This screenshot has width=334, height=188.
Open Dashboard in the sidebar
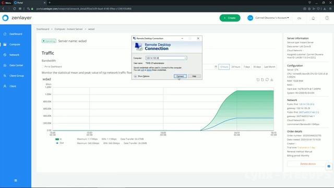(16, 34)
